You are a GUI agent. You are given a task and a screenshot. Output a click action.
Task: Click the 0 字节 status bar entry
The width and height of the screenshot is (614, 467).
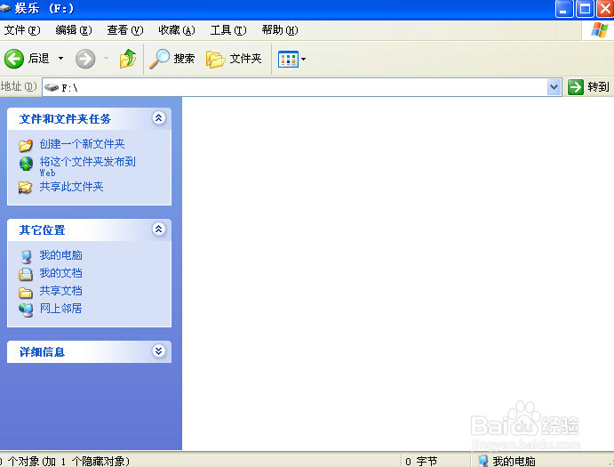point(421,461)
